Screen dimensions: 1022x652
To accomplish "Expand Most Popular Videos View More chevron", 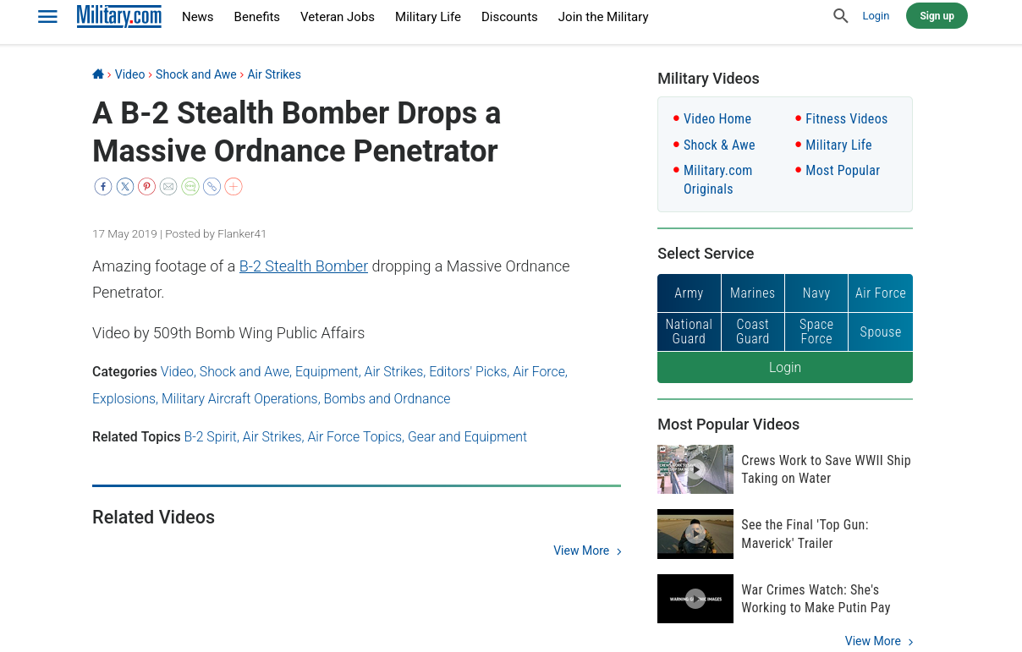I will (x=910, y=642).
